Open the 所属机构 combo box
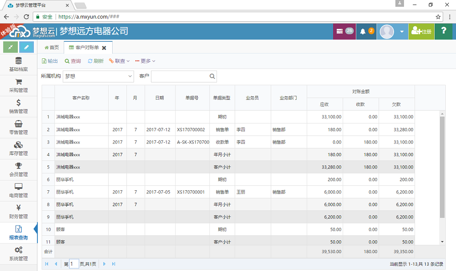Image resolution: width=456 pixels, height=271 pixels. pyautogui.click(x=98, y=76)
